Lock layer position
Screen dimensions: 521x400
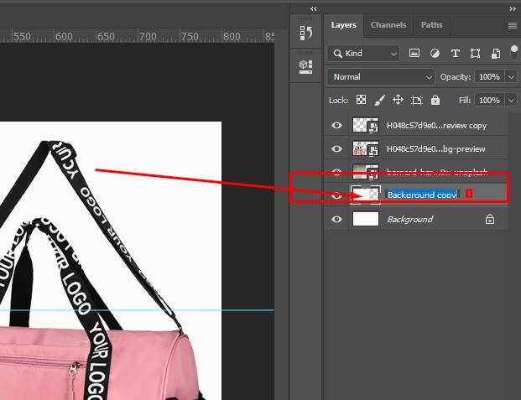pos(398,100)
